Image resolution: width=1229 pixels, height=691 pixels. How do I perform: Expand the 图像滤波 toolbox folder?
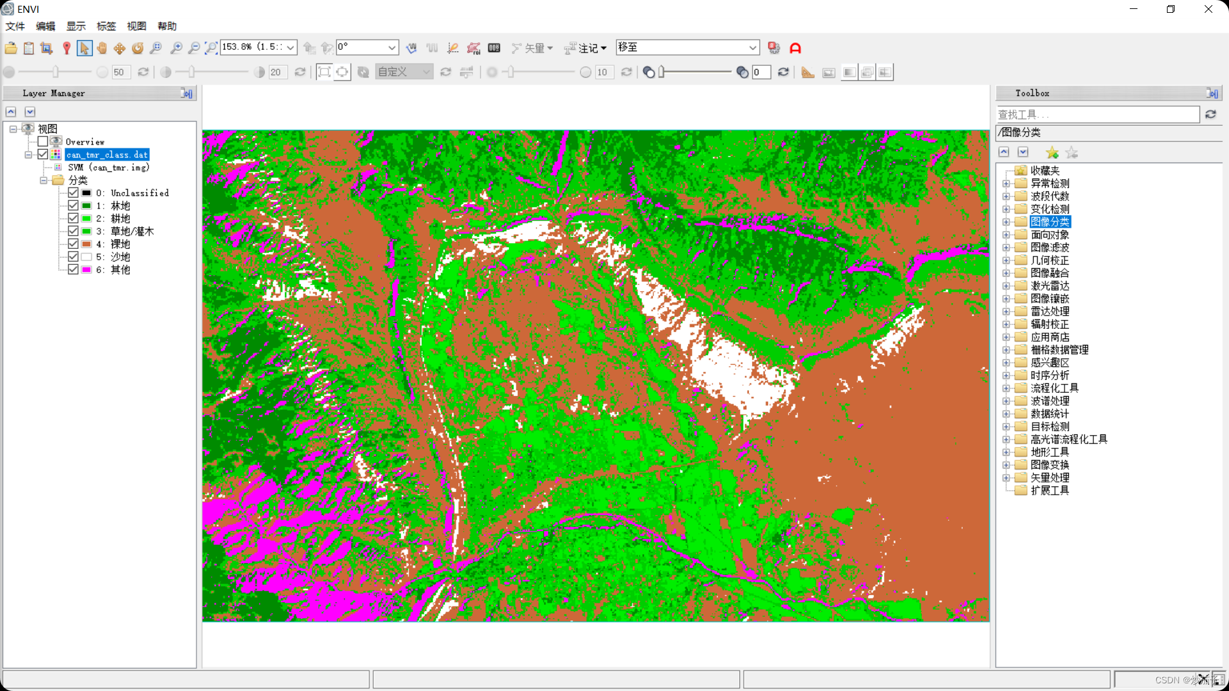(x=1006, y=248)
